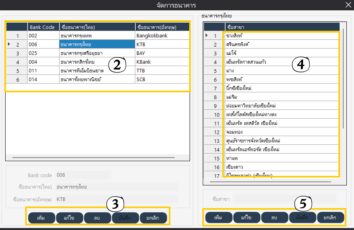This screenshot has height=230, width=354.
Task: Click แก้ไข button under bank details
Action: [68, 218]
